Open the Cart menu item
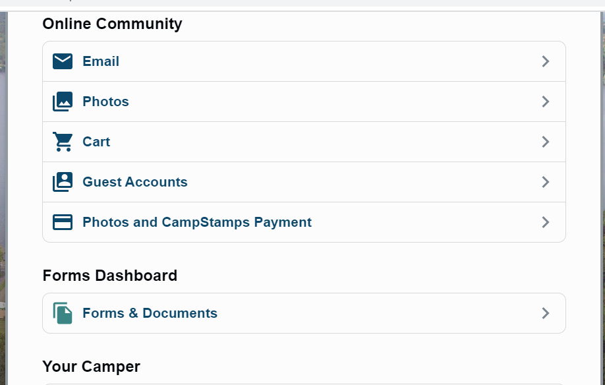Viewport: 605px width, 385px height. point(96,142)
